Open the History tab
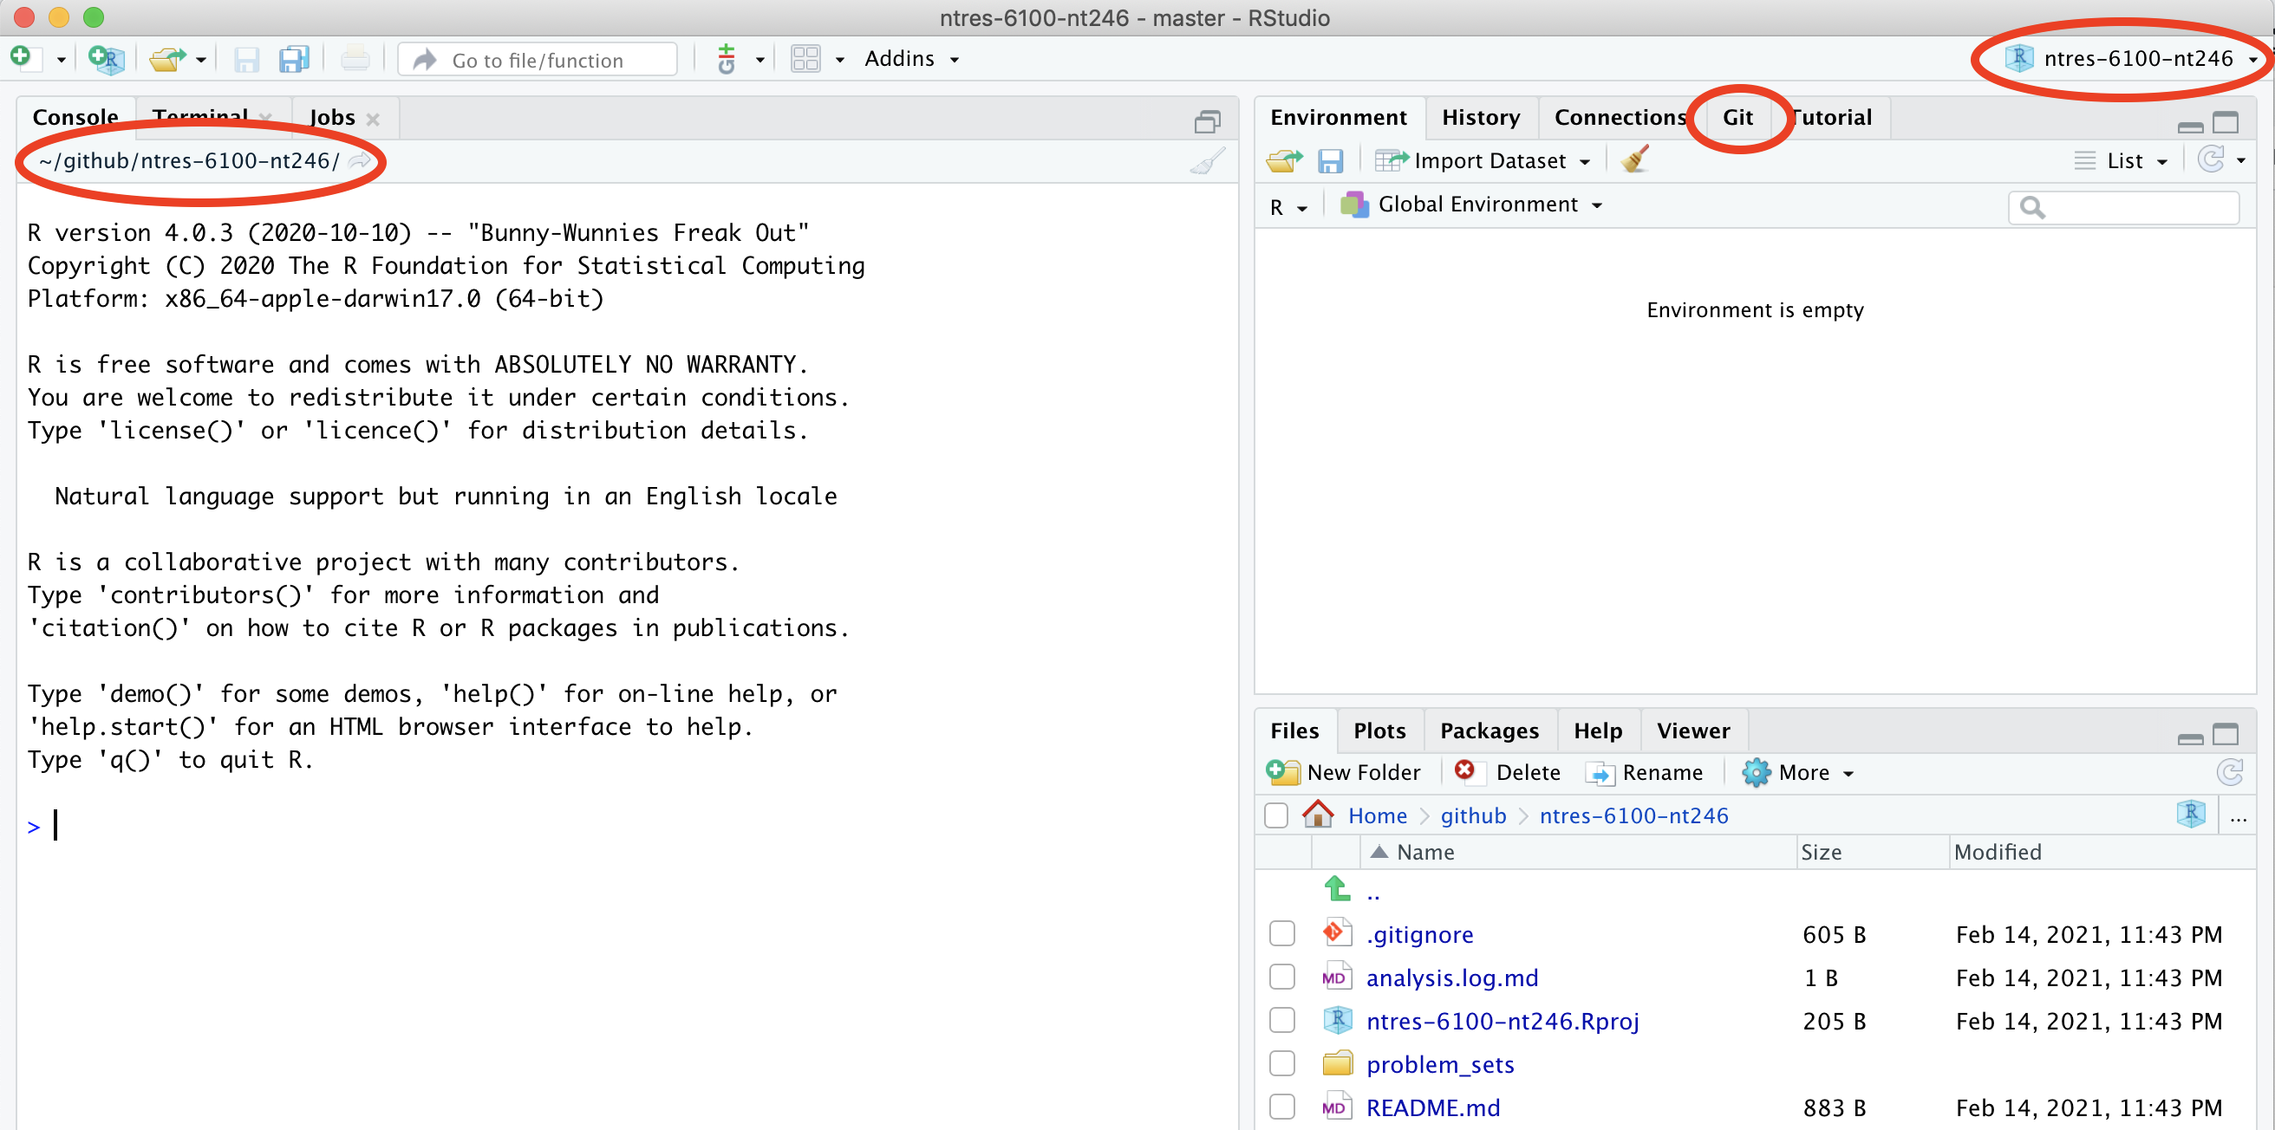 (x=1481, y=117)
